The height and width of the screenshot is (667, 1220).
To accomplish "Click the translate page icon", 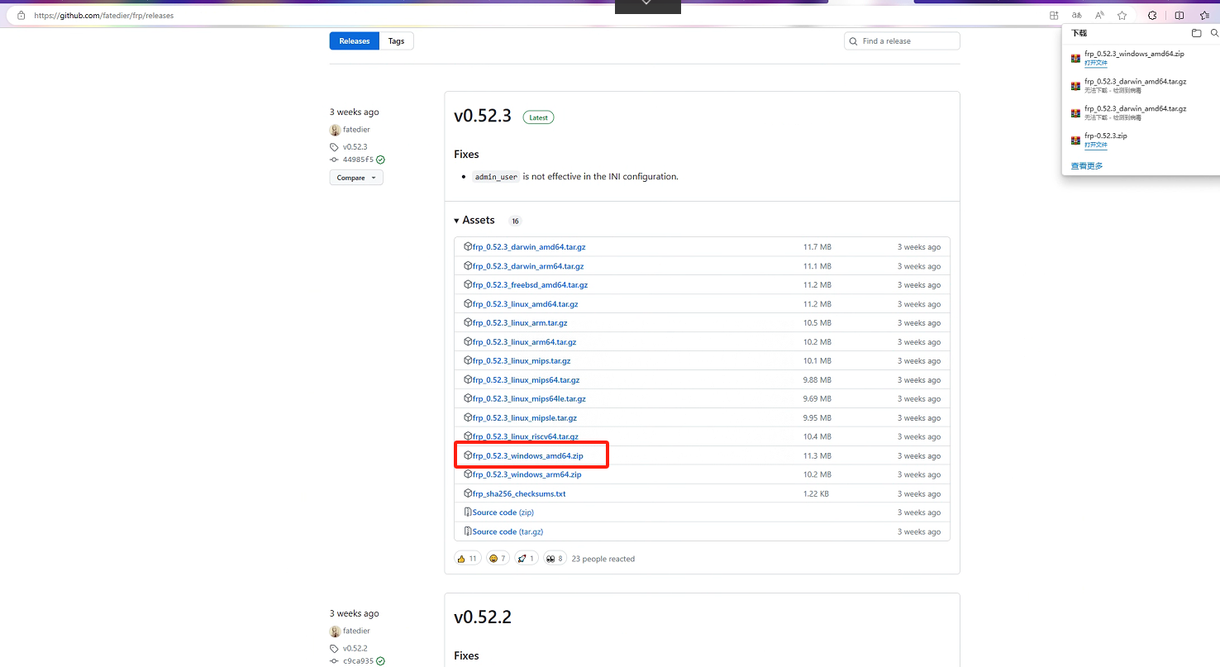I will (x=1076, y=15).
